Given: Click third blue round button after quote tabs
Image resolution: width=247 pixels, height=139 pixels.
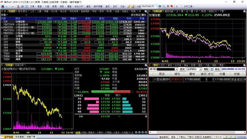Looking at the screenshot, I should 143,132.
